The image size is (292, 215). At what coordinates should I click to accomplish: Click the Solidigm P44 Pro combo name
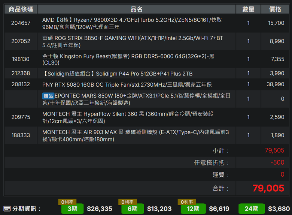(x=117, y=74)
